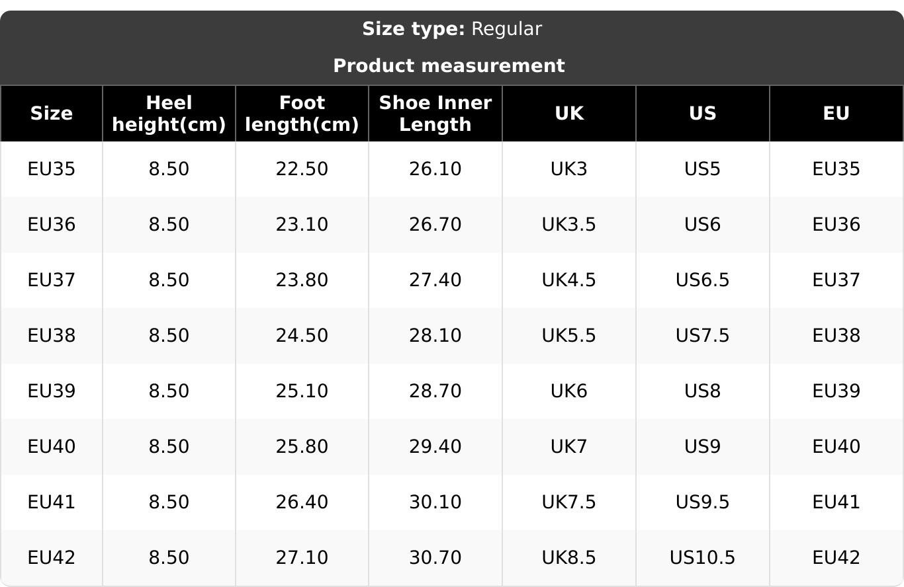This screenshot has height=587, width=904.
Task: Click the US9.5 cell
Action: point(702,502)
